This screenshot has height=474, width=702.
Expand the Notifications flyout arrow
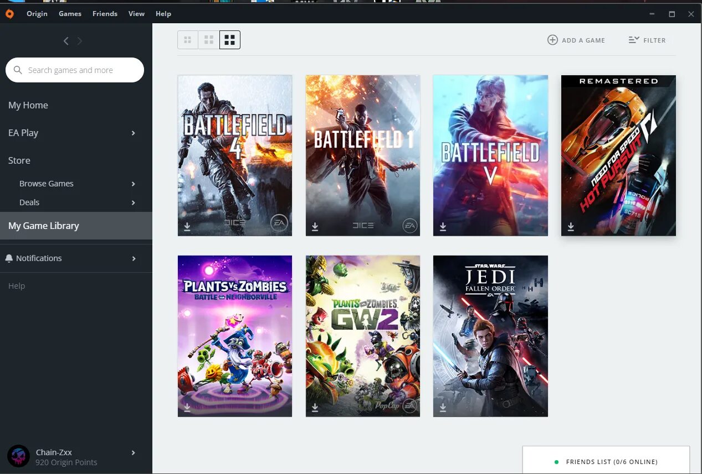tap(134, 258)
